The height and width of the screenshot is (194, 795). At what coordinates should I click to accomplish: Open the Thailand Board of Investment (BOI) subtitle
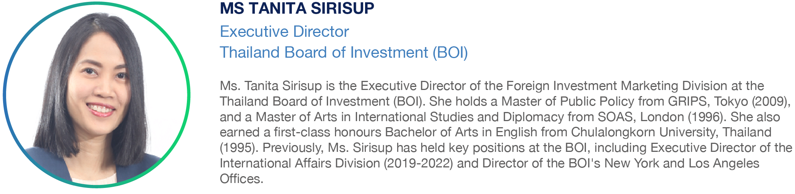[344, 52]
